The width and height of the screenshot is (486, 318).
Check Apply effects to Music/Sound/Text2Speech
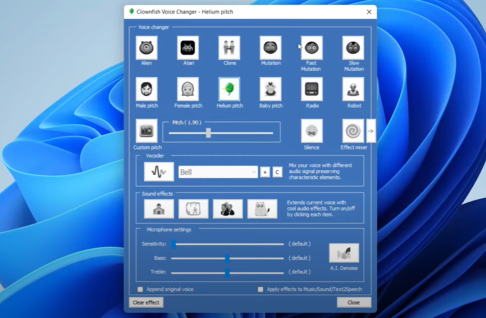pos(261,289)
